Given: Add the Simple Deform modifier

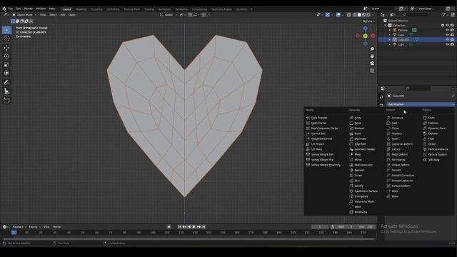Looking at the screenshot, I should [x=400, y=165].
